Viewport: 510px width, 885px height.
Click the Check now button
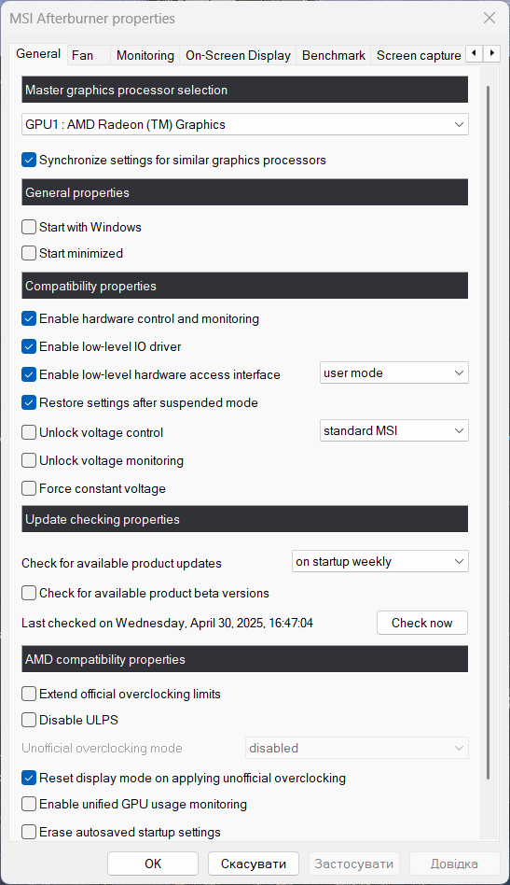click(422, 623)
